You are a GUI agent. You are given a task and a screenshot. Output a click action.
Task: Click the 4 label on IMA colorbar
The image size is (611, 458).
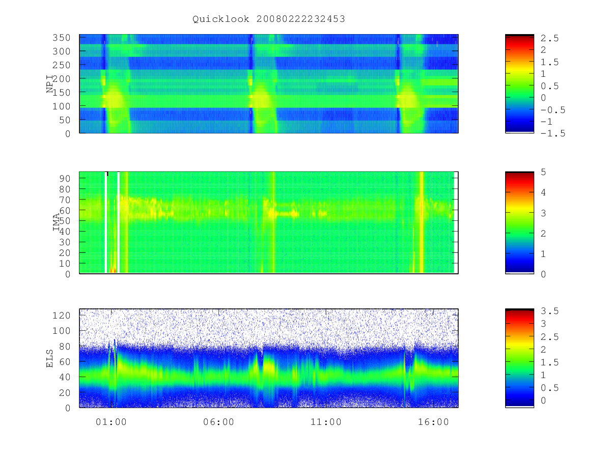click(x=543, y=192)
